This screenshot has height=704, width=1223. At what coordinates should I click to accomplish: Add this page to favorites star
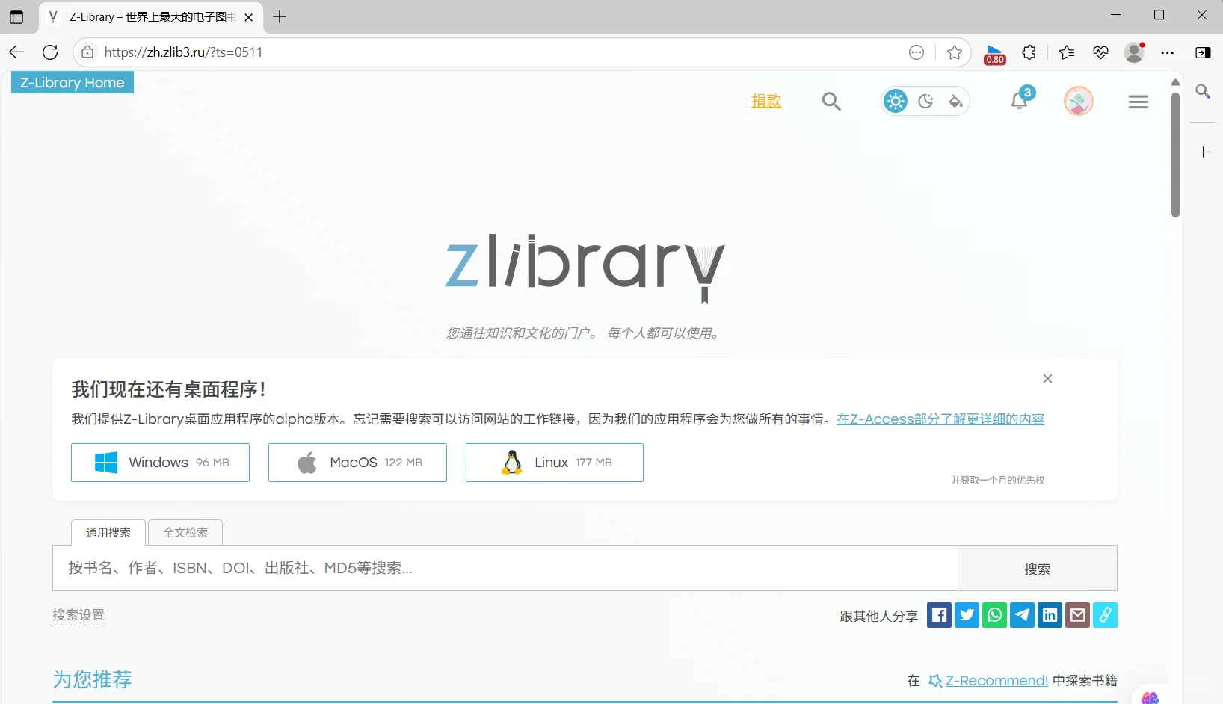955,52
